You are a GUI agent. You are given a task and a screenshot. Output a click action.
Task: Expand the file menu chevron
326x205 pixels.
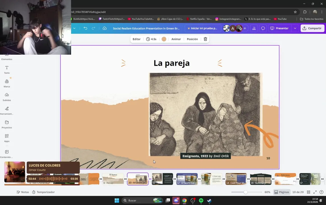point(74,28)
